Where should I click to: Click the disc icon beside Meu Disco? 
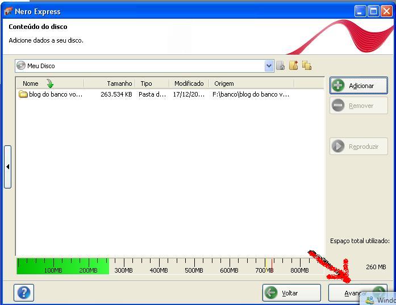coord(21,65)
